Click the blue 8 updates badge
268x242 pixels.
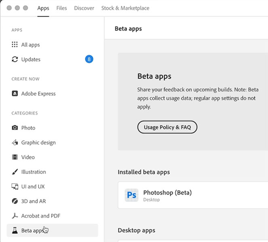point(89,59)
